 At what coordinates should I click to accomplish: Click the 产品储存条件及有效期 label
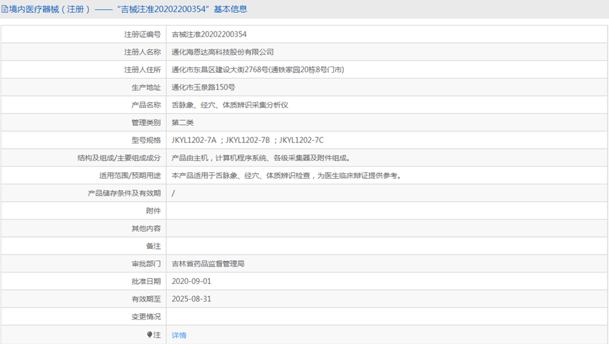[x=124, y=193]
